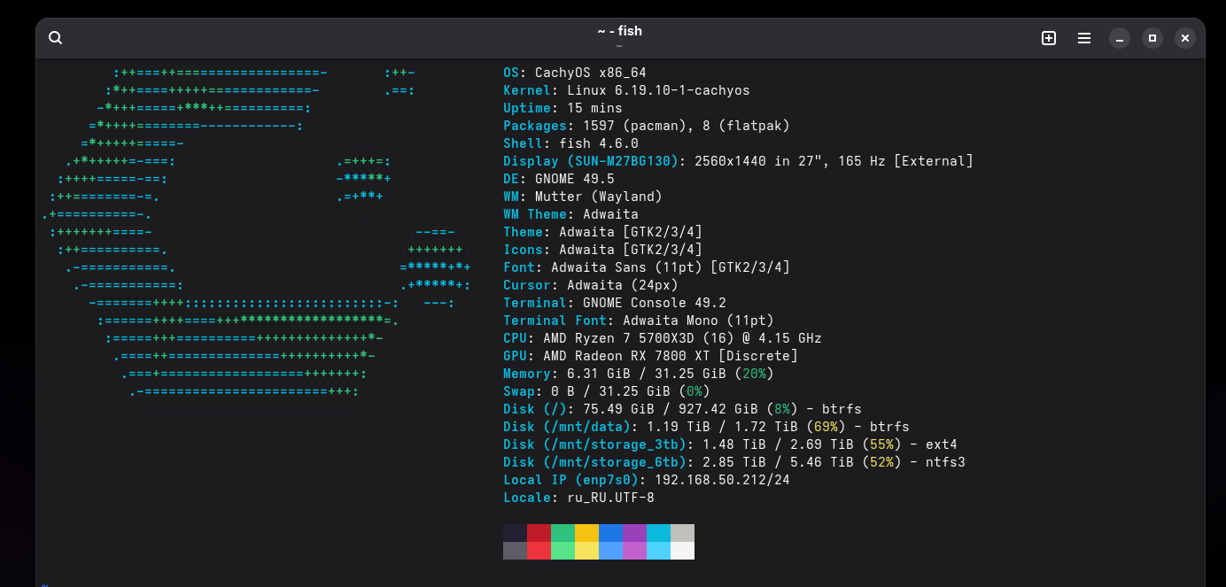Click the '20%' memory usage percentage
Viewport: 1226px width, 587px height.
coord(754,374)
